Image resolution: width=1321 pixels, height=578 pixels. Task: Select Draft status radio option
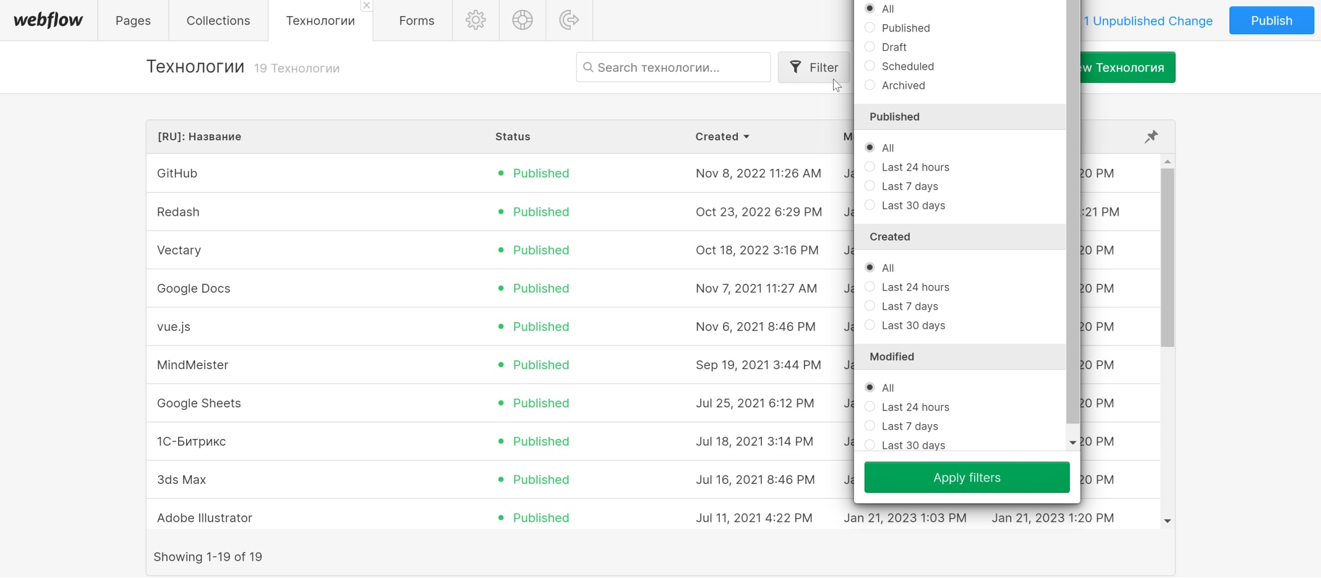[870, 47]
